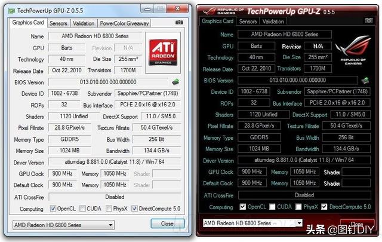Click '1700M' Transistors value in left window

click(x=128, y=71)
